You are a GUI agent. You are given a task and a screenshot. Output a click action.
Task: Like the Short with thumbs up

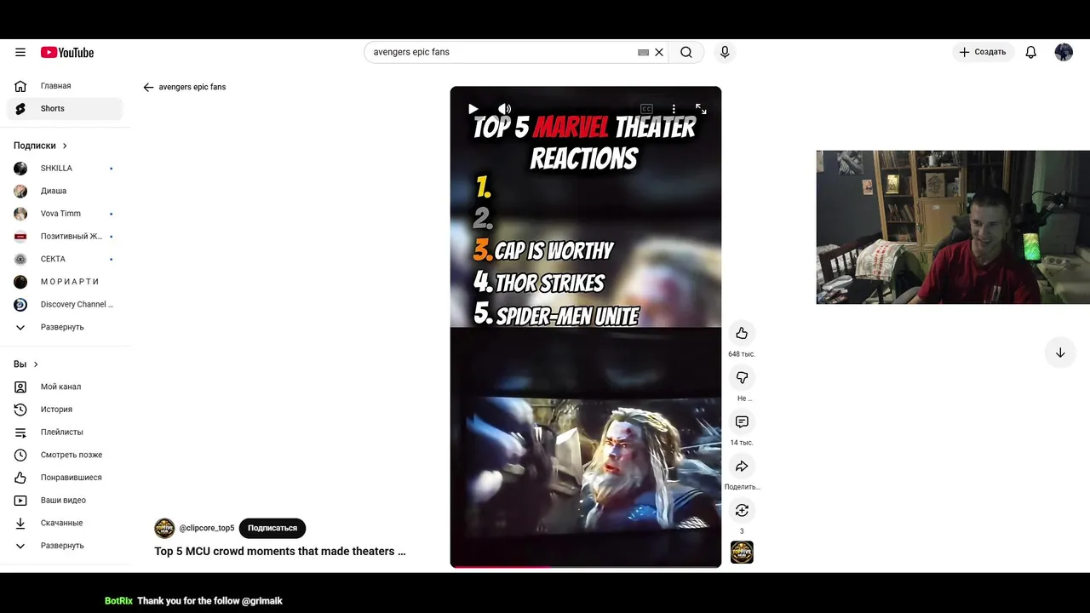coord(742,333)
